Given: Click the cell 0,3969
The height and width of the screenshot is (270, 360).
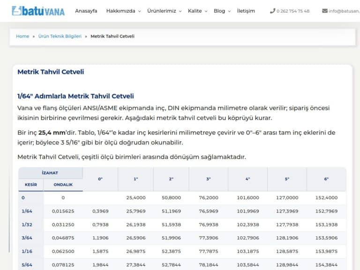Looking at the screenshot, I should [100, 211].
